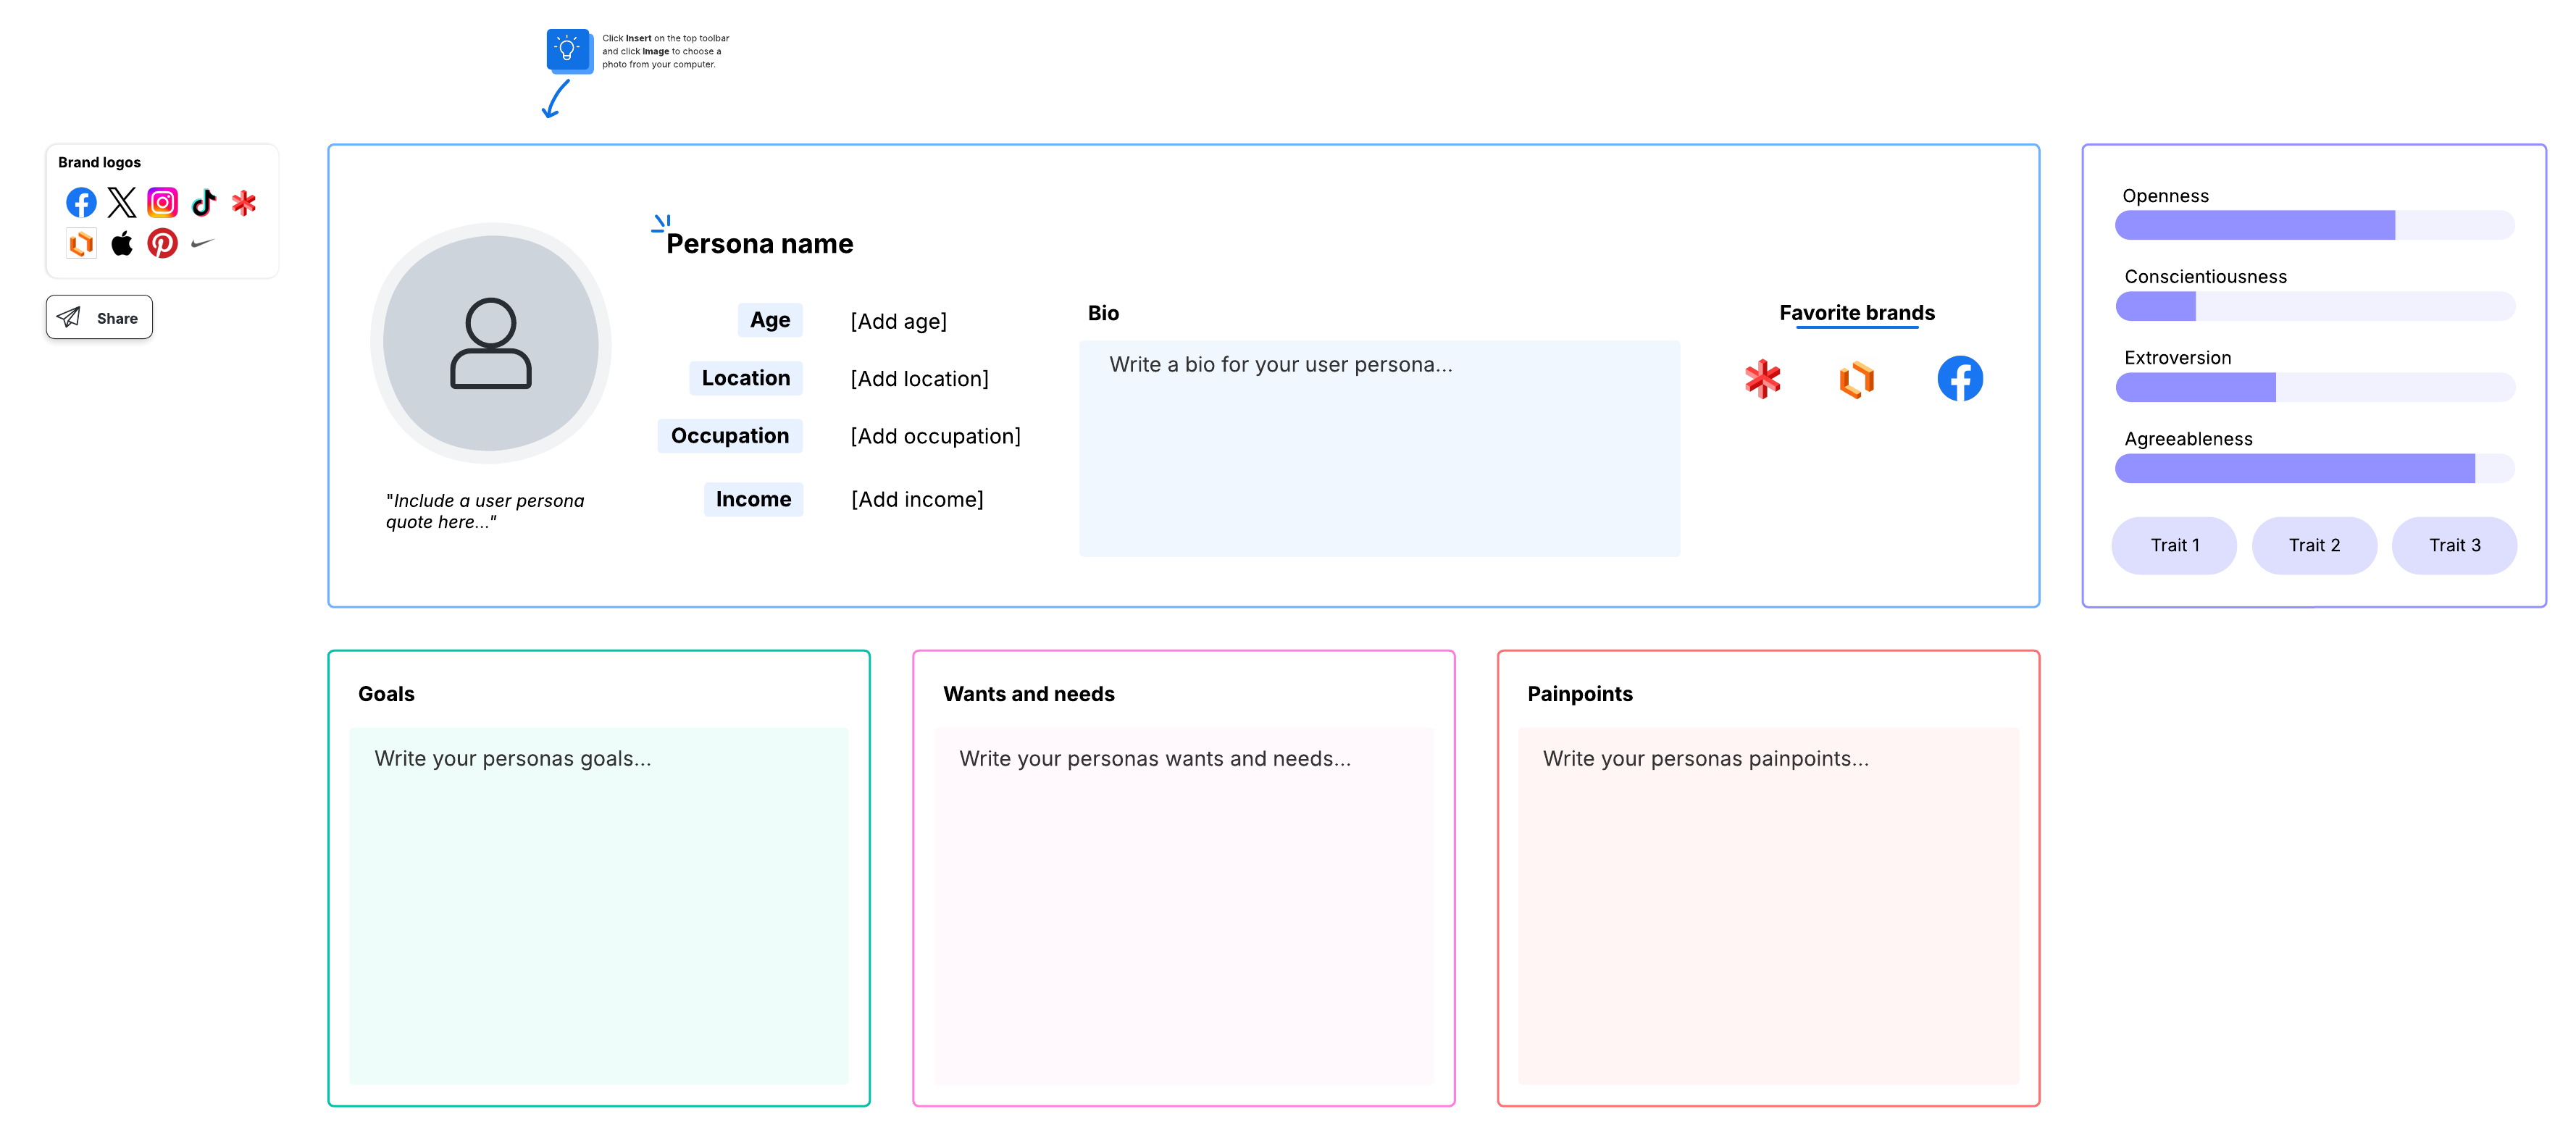Select the Nike swoosh logo
Image resolution: width=2576 pixels, height=1135 pixels.
click(203, 242)
